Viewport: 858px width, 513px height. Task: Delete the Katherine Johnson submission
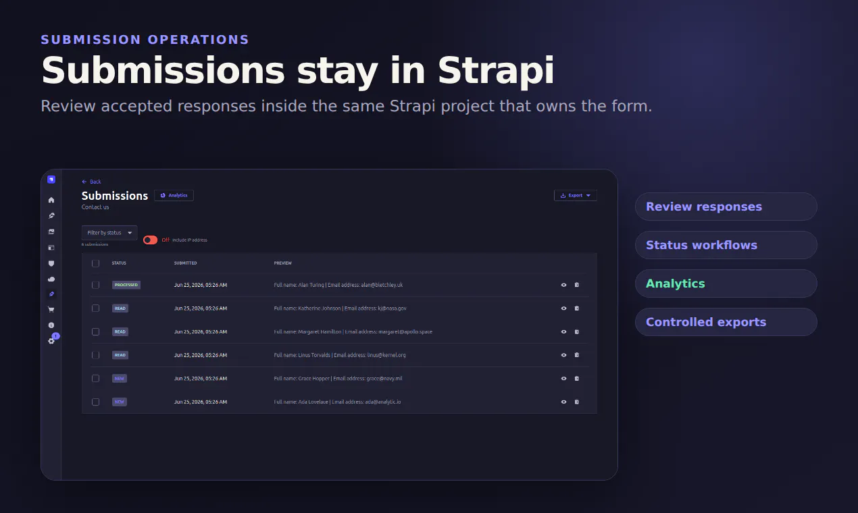point(576,308)
